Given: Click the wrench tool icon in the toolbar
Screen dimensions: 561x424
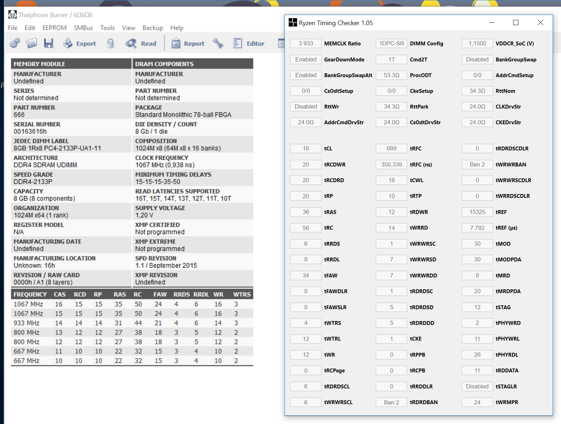Looking at the screenshot, I should tap(218, 43).
